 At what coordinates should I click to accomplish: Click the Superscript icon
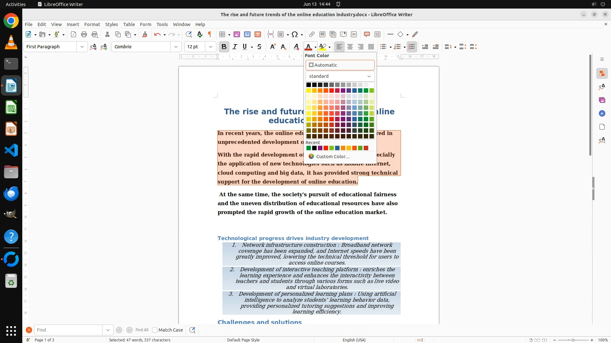click(272, 47)
